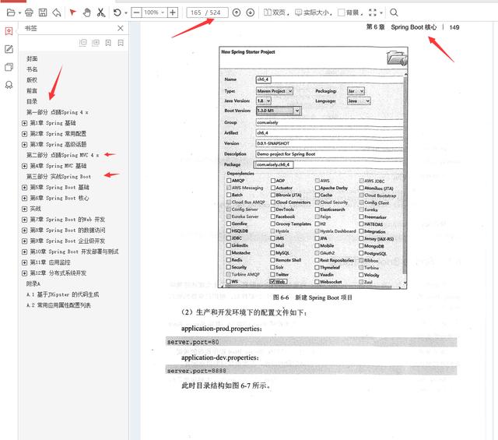Click the 第9章 Spring Boot 企业级开发 label
This screenshot has height=440, width=498.
coord(68,241)
